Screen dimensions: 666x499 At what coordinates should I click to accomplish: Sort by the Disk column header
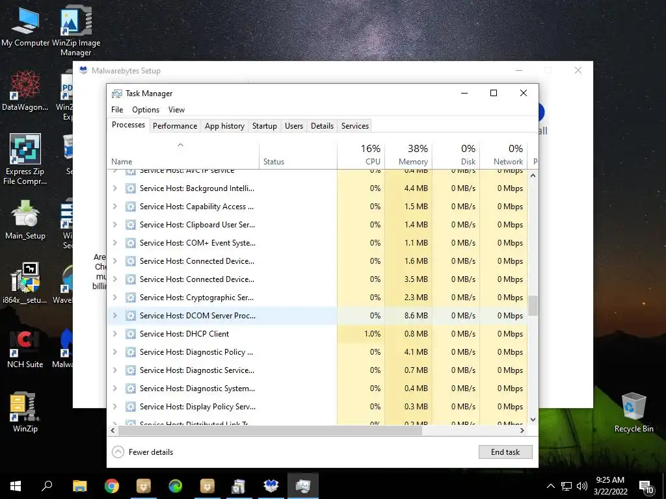tap(456, 155)
